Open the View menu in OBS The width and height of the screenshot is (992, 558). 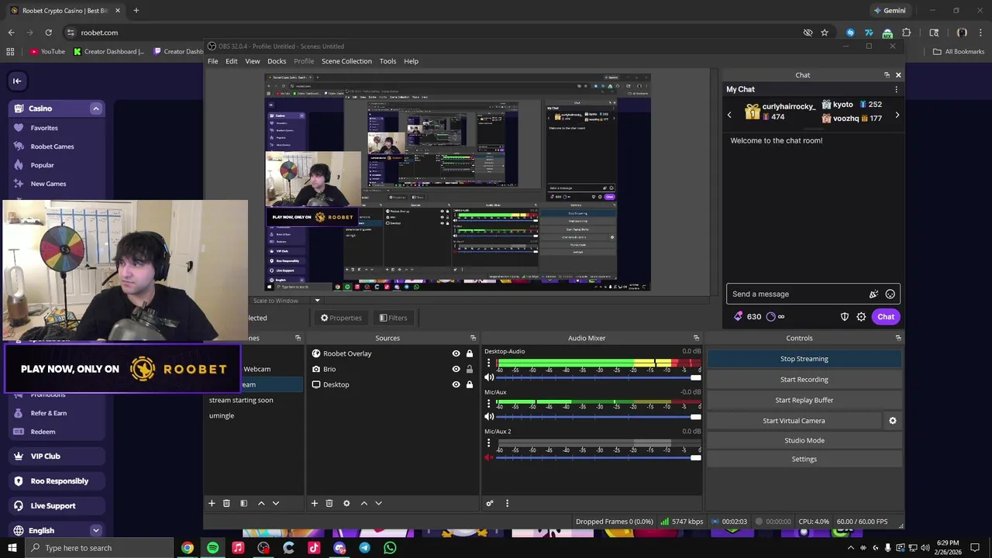253,61
